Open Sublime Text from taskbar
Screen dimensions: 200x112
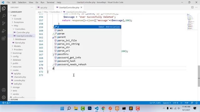[x=131, y=109]
